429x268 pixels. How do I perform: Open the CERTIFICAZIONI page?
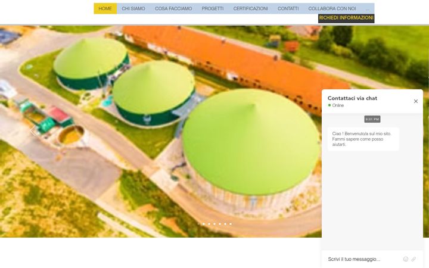[251, 9]
